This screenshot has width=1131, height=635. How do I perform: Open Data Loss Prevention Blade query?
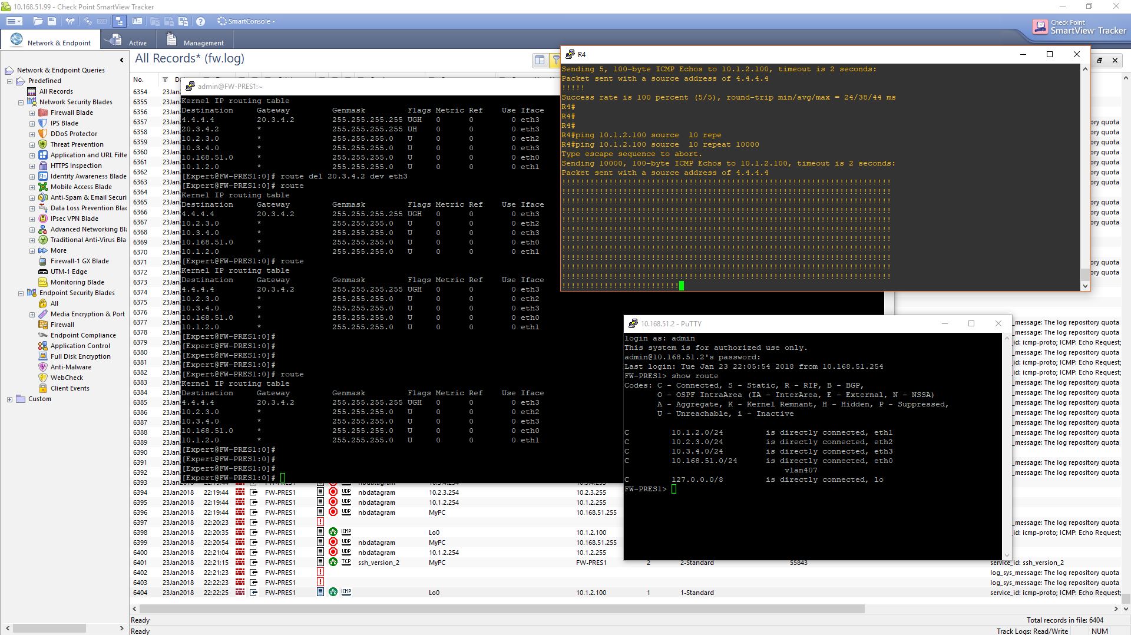pos(88,208)
